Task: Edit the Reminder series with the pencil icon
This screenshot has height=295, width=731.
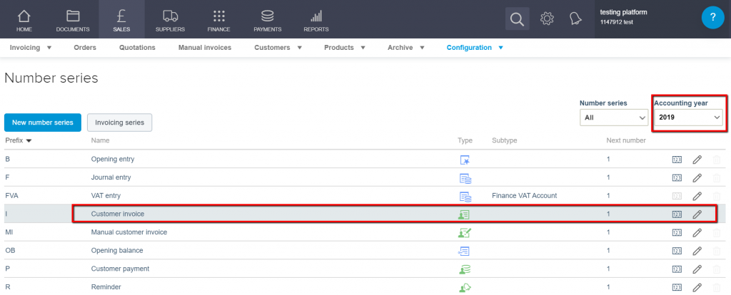Action: [x=697, y=288]
